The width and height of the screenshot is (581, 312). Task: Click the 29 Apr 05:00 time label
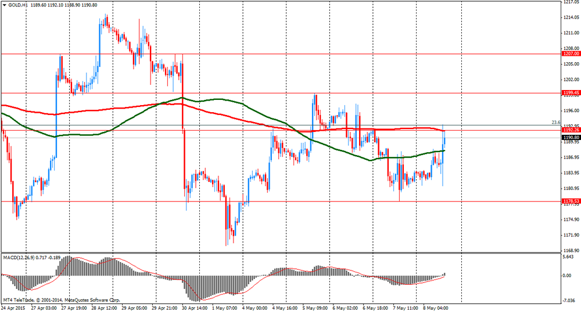[x=135, y=308]
